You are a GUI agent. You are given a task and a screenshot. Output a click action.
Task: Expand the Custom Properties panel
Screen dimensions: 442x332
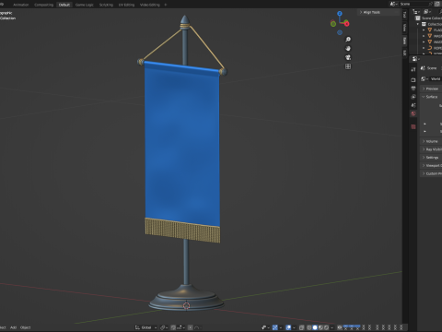[431, 173]
